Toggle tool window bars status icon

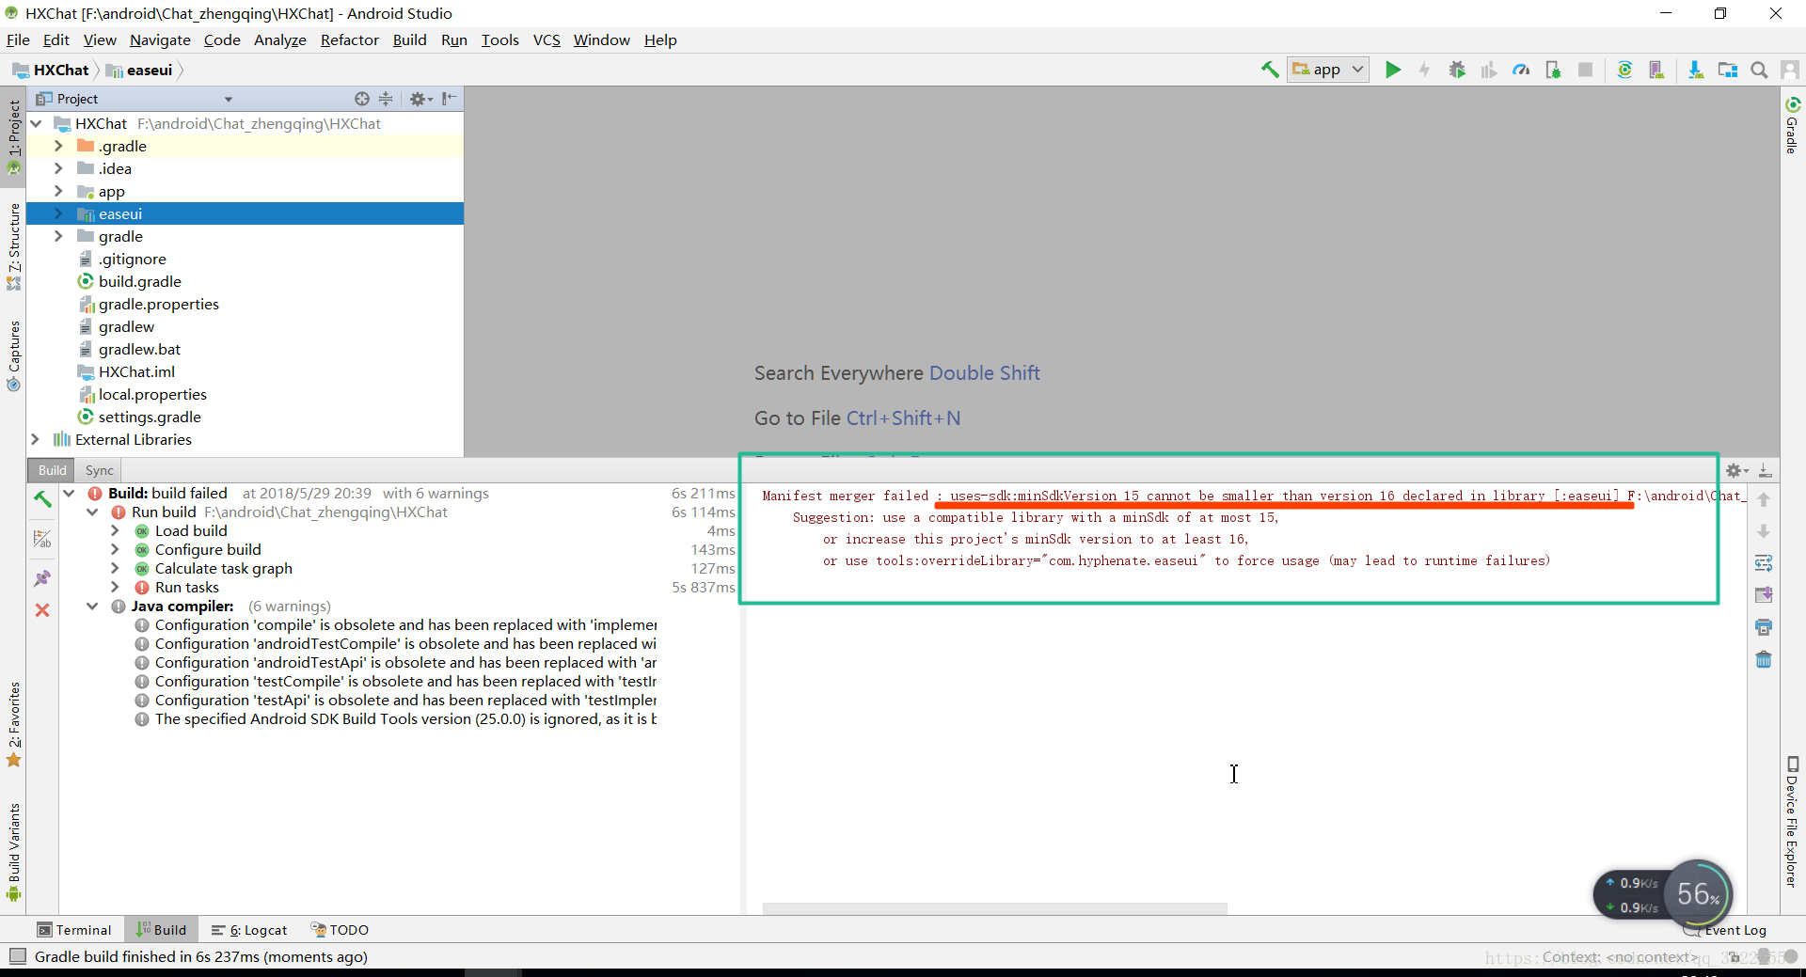[x=17, y=956]
